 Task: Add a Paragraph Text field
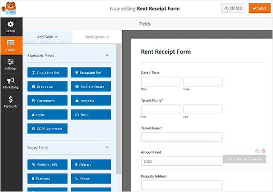click(91, 72)
